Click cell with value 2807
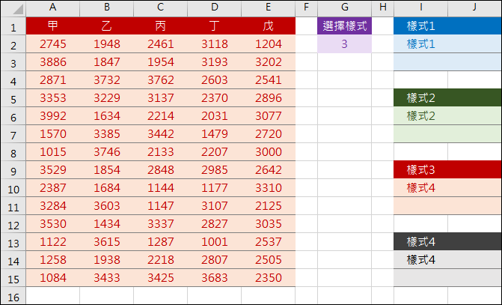Screen dimensions: 502x305 [214, 259]
